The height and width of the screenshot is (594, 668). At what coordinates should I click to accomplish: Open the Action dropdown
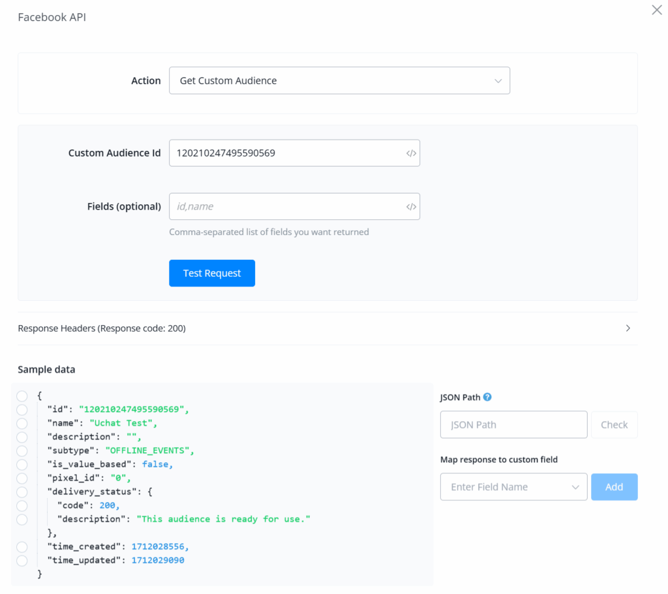pos(339,81)
